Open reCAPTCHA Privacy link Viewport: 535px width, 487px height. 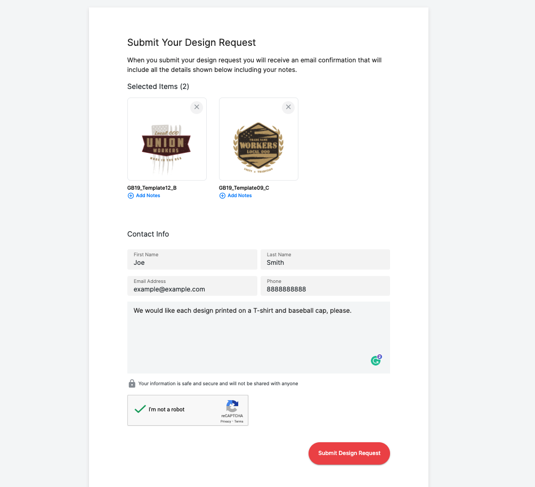(x=225, y=421)
